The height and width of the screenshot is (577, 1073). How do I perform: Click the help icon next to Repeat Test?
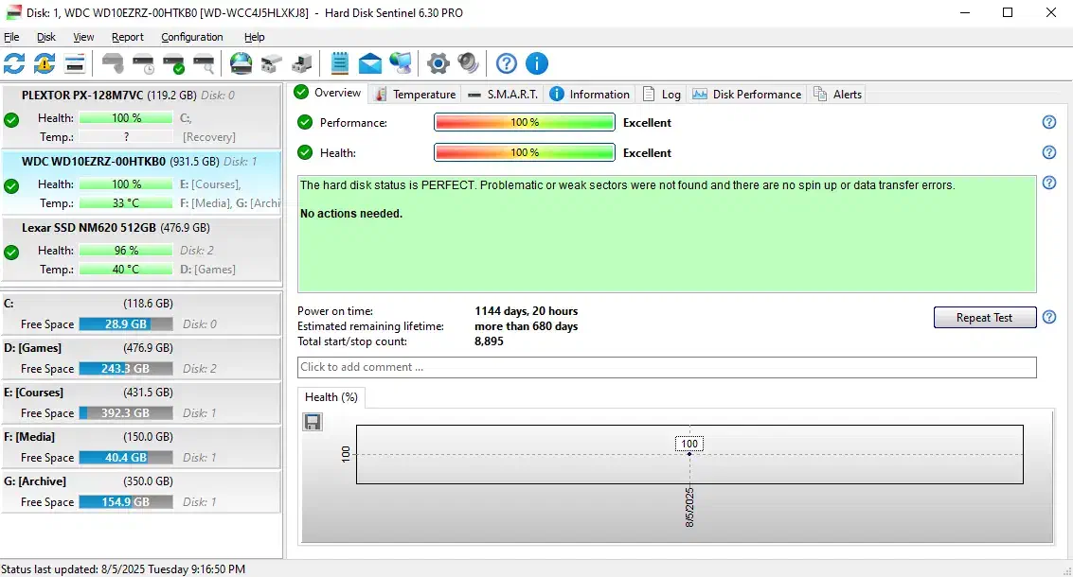coord(1049,318)
